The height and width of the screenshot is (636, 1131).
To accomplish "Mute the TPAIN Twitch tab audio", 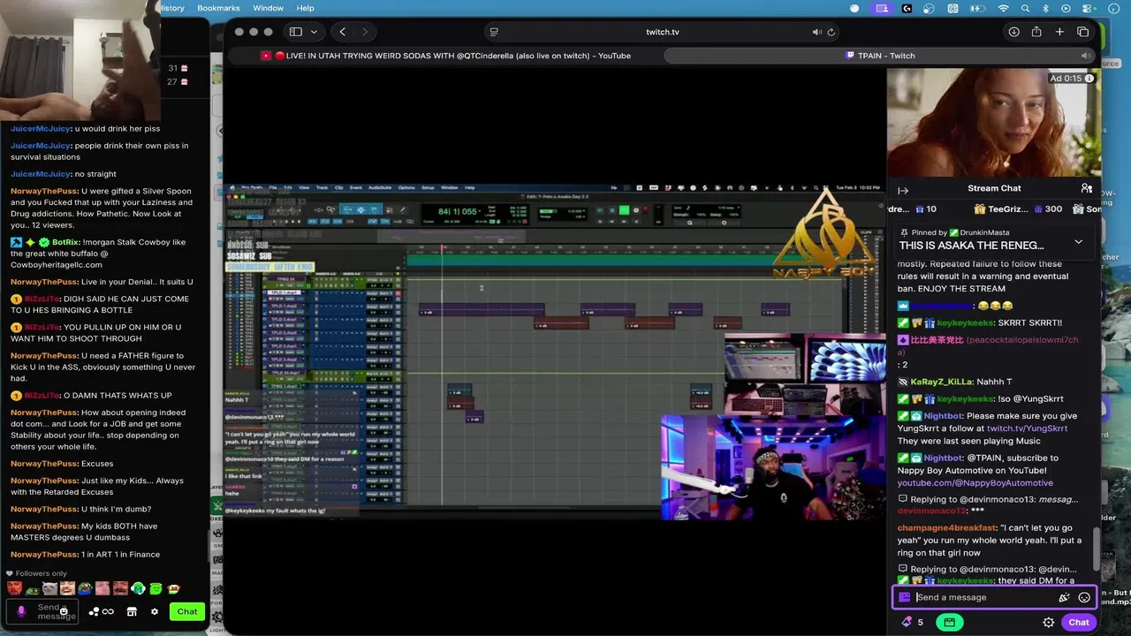I will tap(1085, 56).
